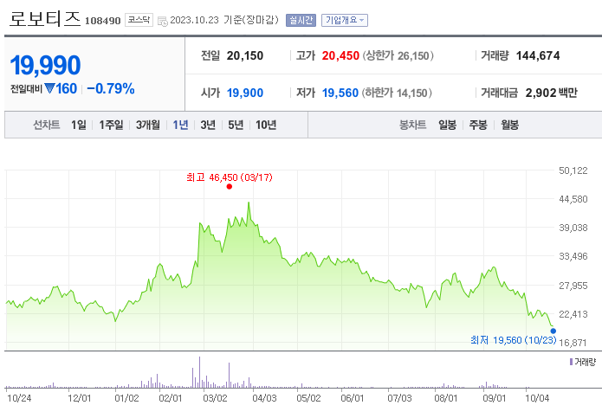Select the 1년 line chart tab
Screen dimensions: 602x418
[180, 125]
